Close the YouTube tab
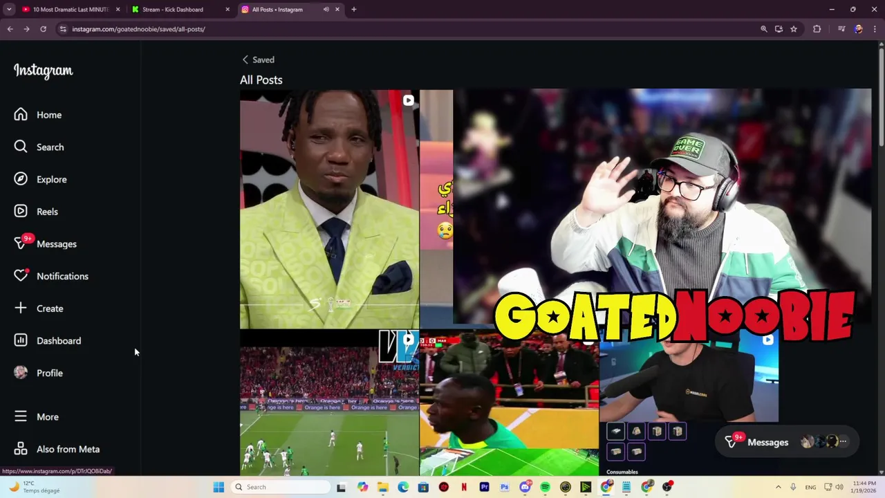The width and height of the screenshot is (885, 498). coord(118,10)
